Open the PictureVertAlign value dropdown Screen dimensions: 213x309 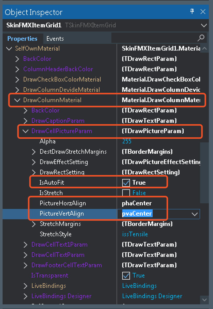pyautogui.click(x=194, y=214)
